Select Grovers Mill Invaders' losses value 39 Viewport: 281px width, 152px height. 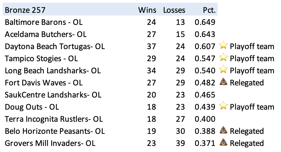tap(181, 143)
